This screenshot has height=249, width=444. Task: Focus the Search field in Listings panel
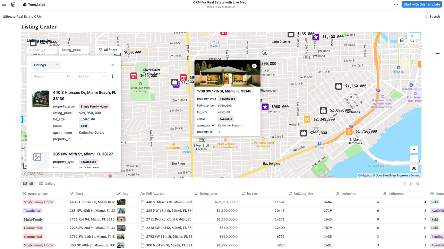point(48,76)
